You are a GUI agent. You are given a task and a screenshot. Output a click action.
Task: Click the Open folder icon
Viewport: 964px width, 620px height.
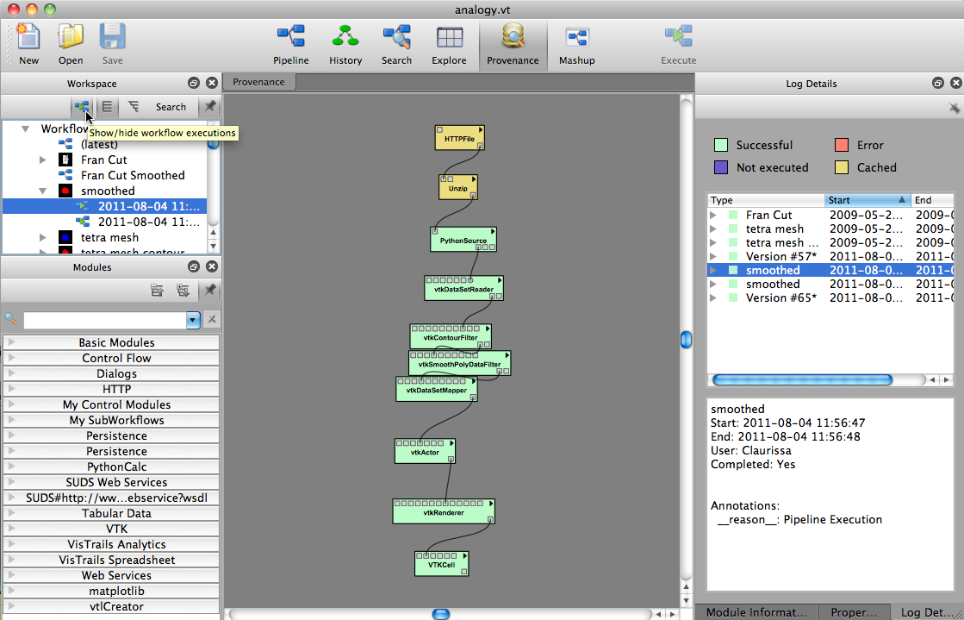(x=71, y=44)
